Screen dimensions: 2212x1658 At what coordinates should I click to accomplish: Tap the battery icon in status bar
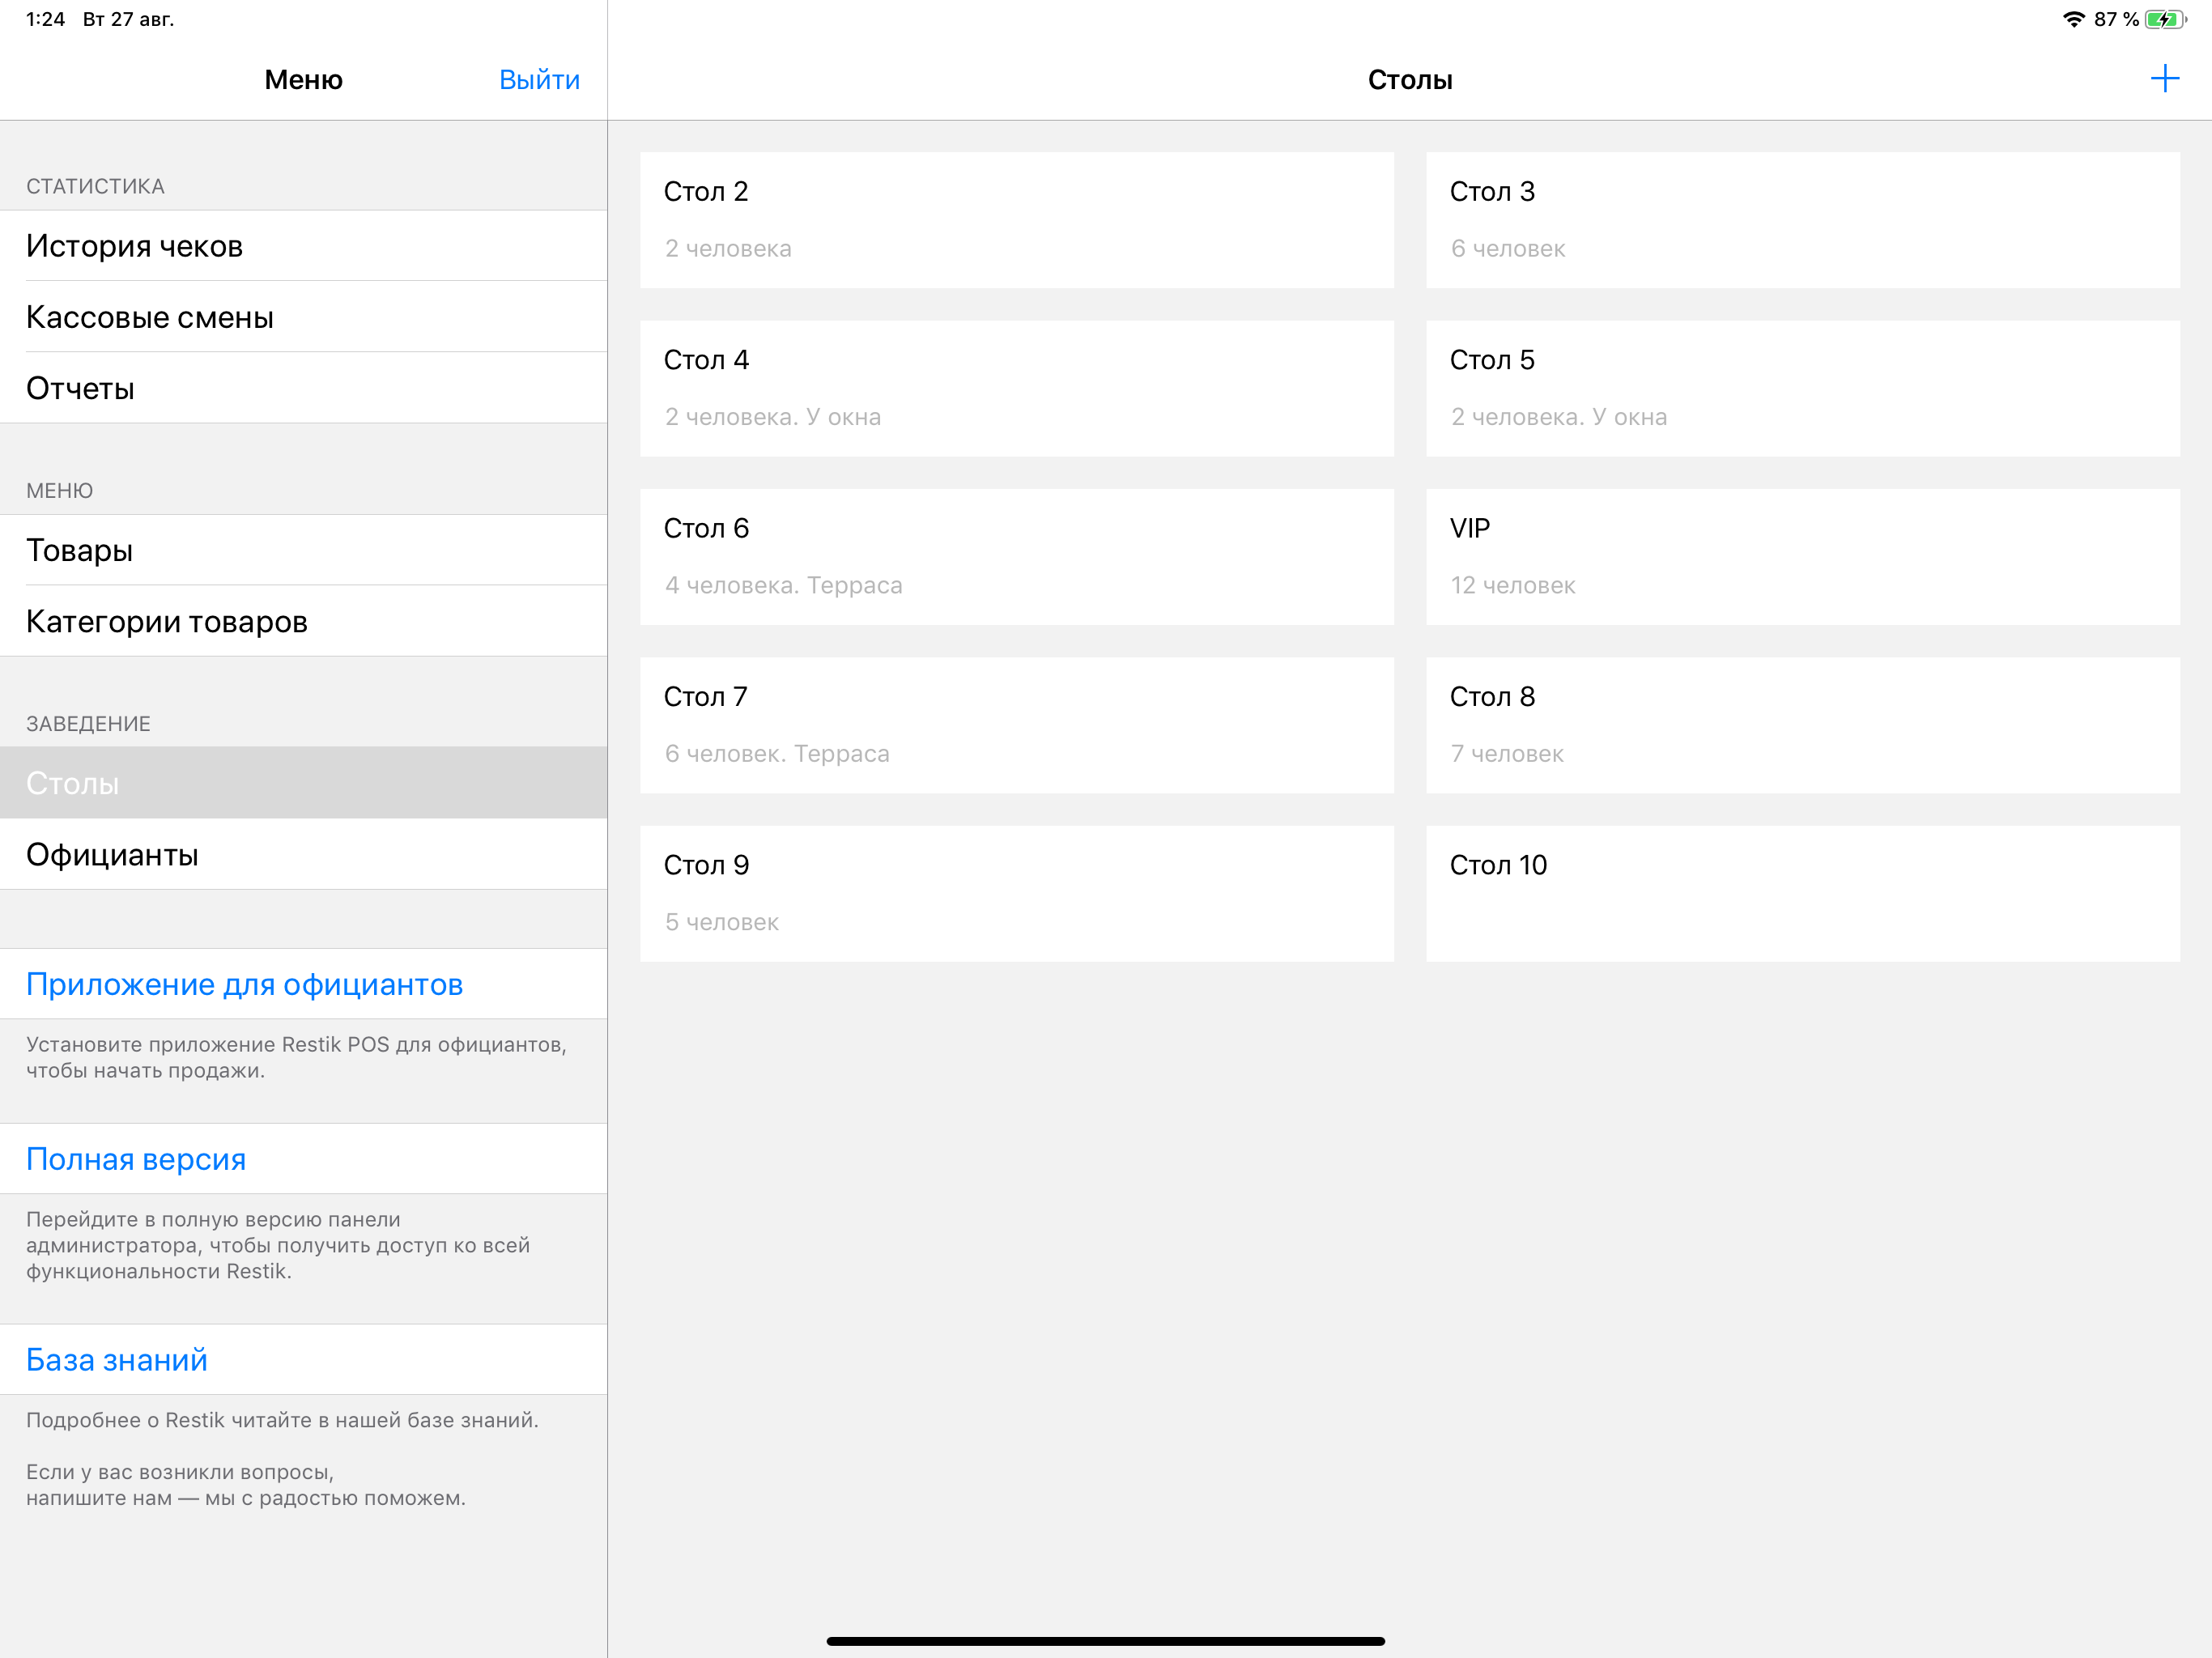coord(2164,19)
